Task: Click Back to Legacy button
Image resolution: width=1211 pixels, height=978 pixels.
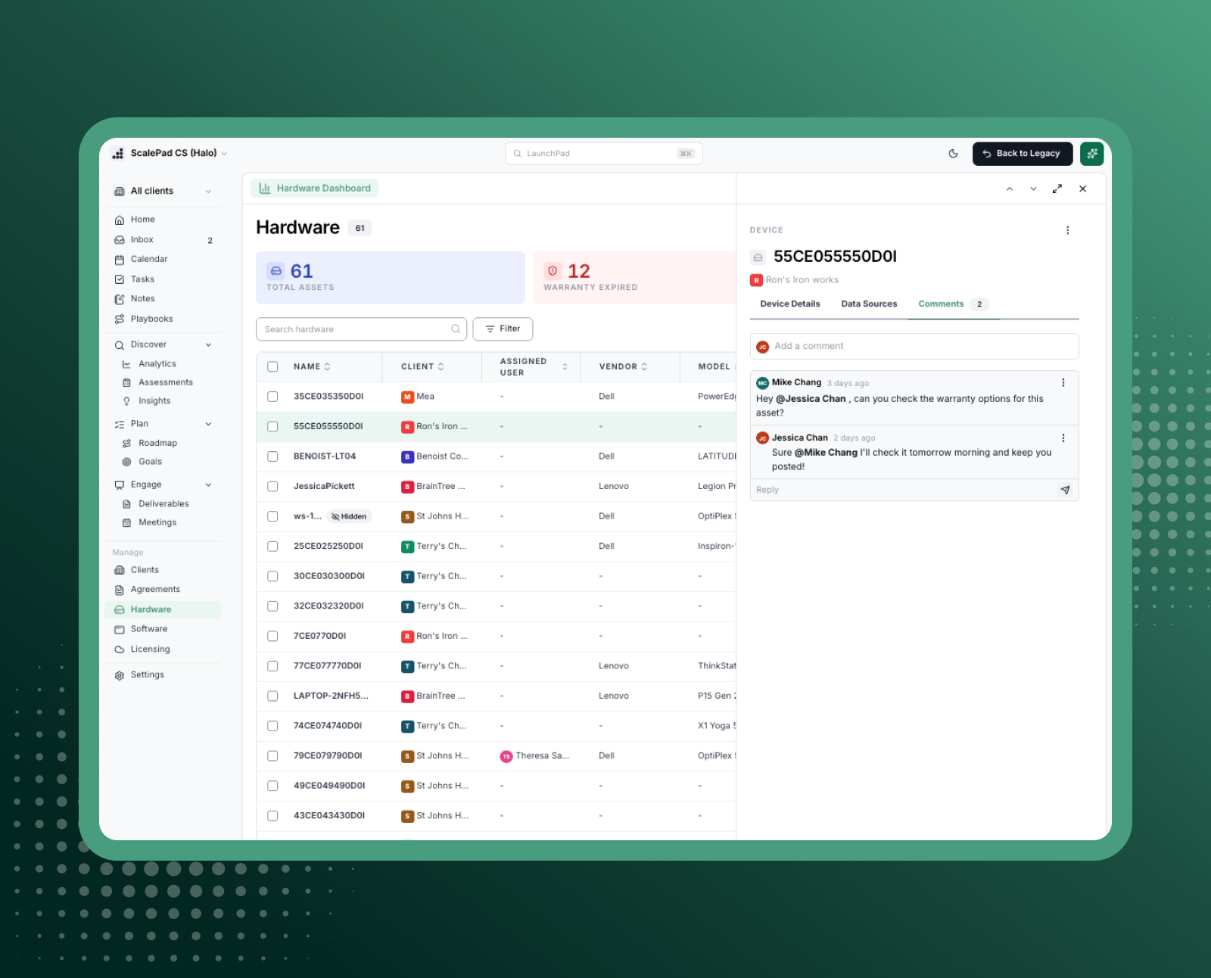Action: (x=1023, y=154)
